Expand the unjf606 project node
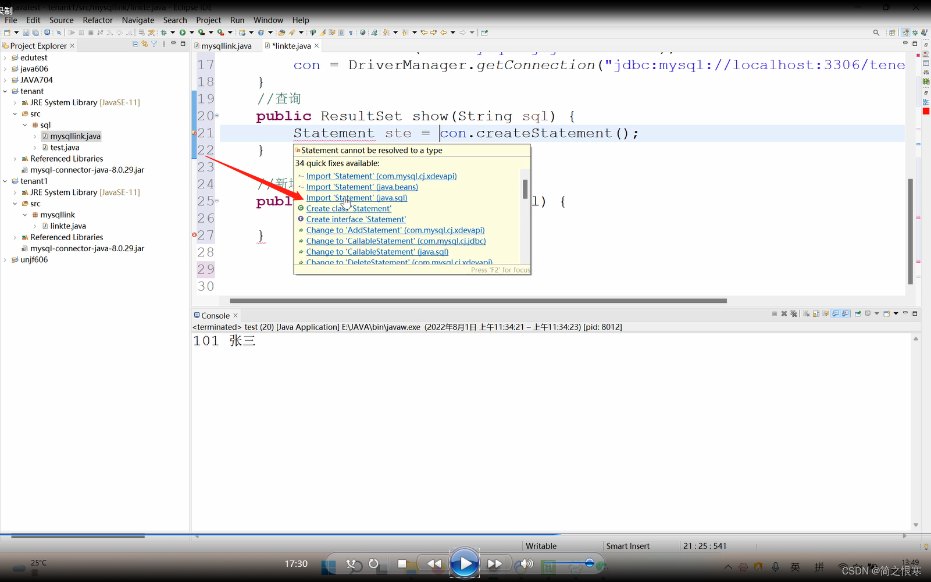The image size is (931, 582). click(x=5, y=260)
